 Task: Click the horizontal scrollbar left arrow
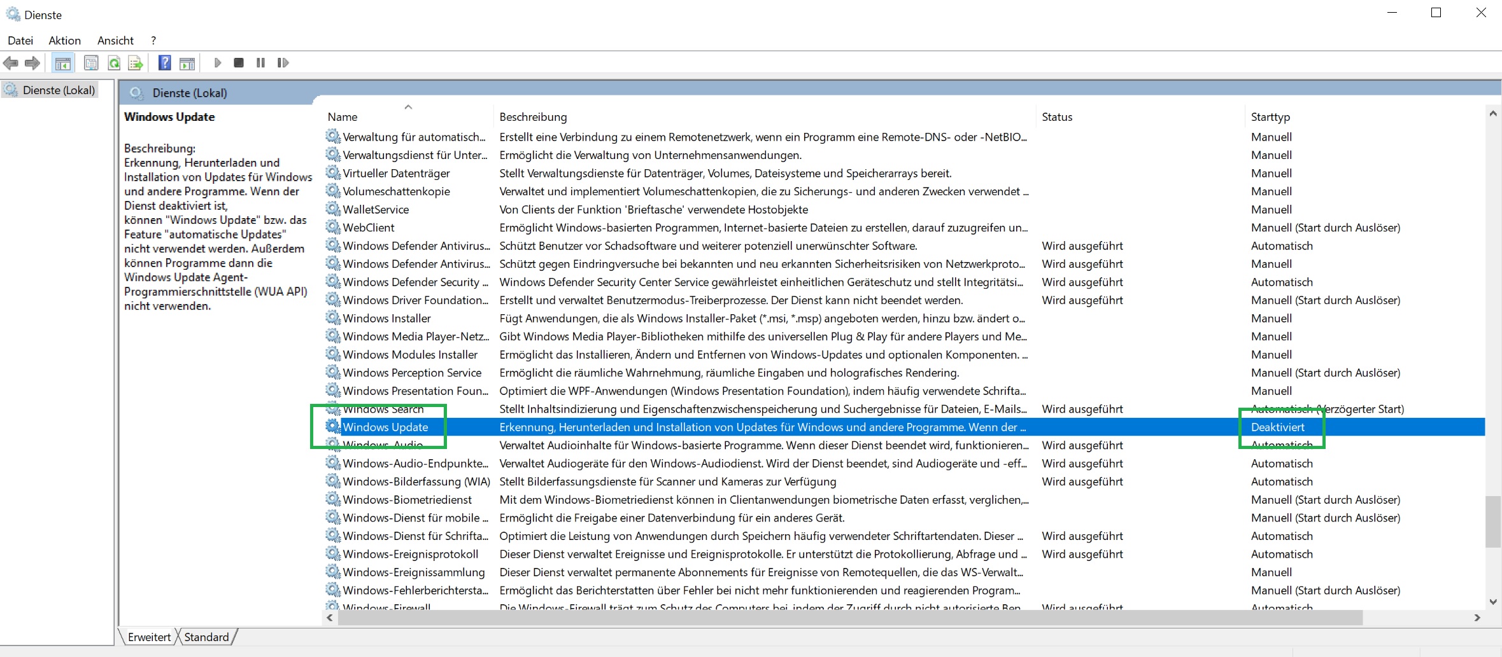(330, 618)
